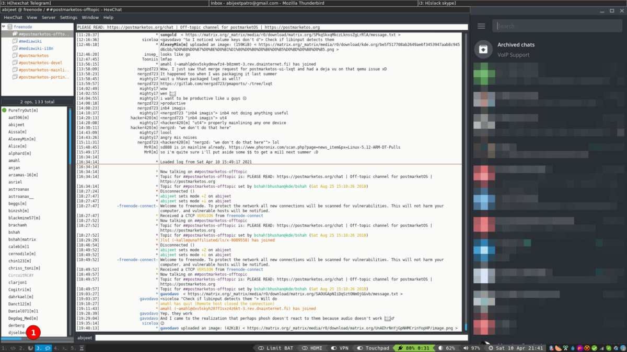Image resolution: width=627 pixels, height=352 pixels.
Task: Click the '2 ops, 133 total' label
Action: [x=37, y=101]
